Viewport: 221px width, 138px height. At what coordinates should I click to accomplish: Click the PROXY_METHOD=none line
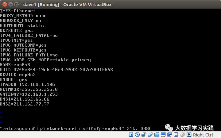pyautogui.click(x=23, y=16)
